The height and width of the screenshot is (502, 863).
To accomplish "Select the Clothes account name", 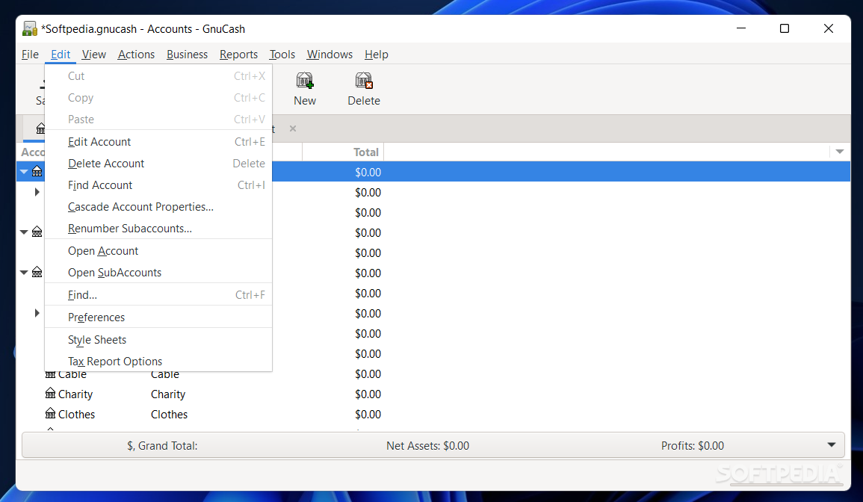I will pyautogui.click(x=76, y=414).
